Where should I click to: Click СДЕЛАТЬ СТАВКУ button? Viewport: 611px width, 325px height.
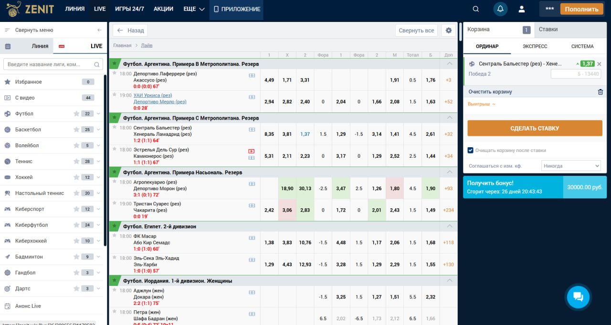pyautogui.click(x=535, y=128)
